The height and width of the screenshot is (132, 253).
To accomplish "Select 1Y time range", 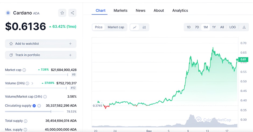I will tap(214, 27).
